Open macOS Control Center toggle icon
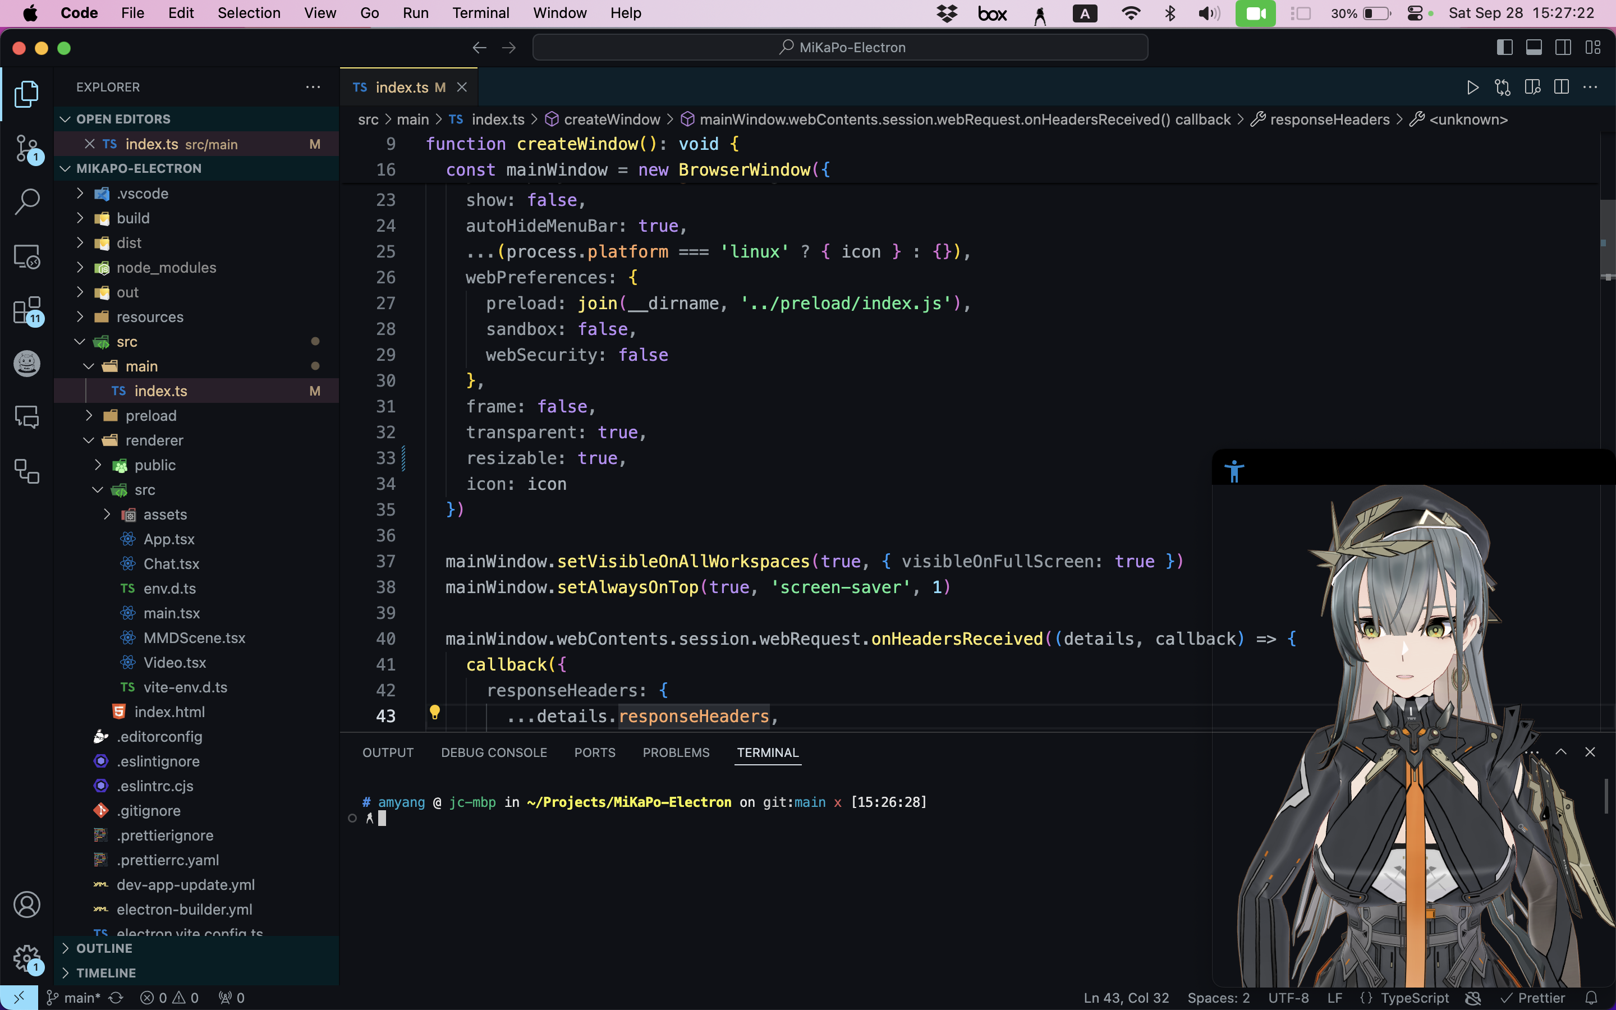Viewport: 1616px width, 1010px height. click(1415, 13)
